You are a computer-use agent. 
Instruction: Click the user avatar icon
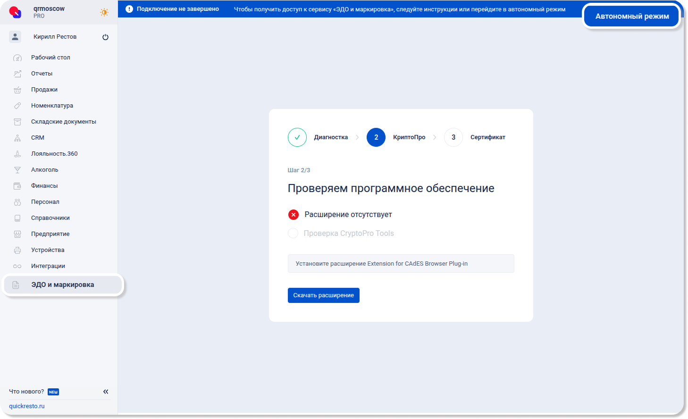coord(15,37)
